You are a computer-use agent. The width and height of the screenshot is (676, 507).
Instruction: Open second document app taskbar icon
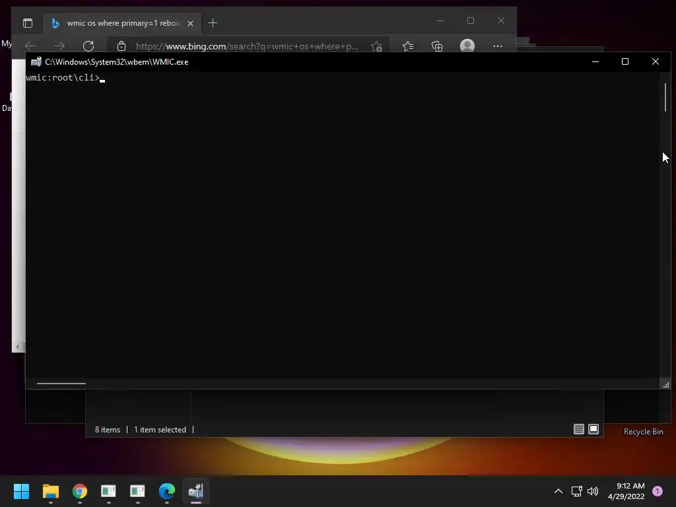[x=137, y=490]
